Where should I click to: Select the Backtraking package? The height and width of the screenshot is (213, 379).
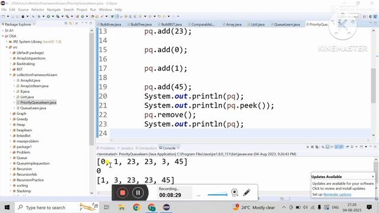coord(25,64)
